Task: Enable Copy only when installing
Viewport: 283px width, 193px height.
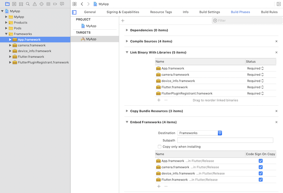Action: pyautogui.click(x=160, y=147)
